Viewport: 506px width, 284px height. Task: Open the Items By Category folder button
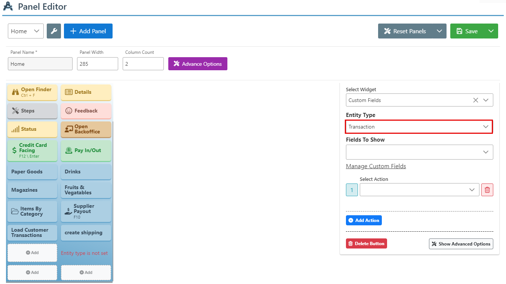pyautogui.click(x=32, y=212)
